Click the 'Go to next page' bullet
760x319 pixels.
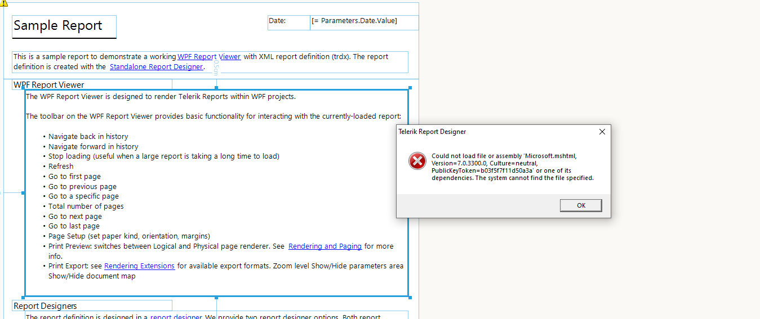pos(75,216)
